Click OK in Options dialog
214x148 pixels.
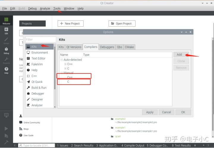click(x=183, y=112)
